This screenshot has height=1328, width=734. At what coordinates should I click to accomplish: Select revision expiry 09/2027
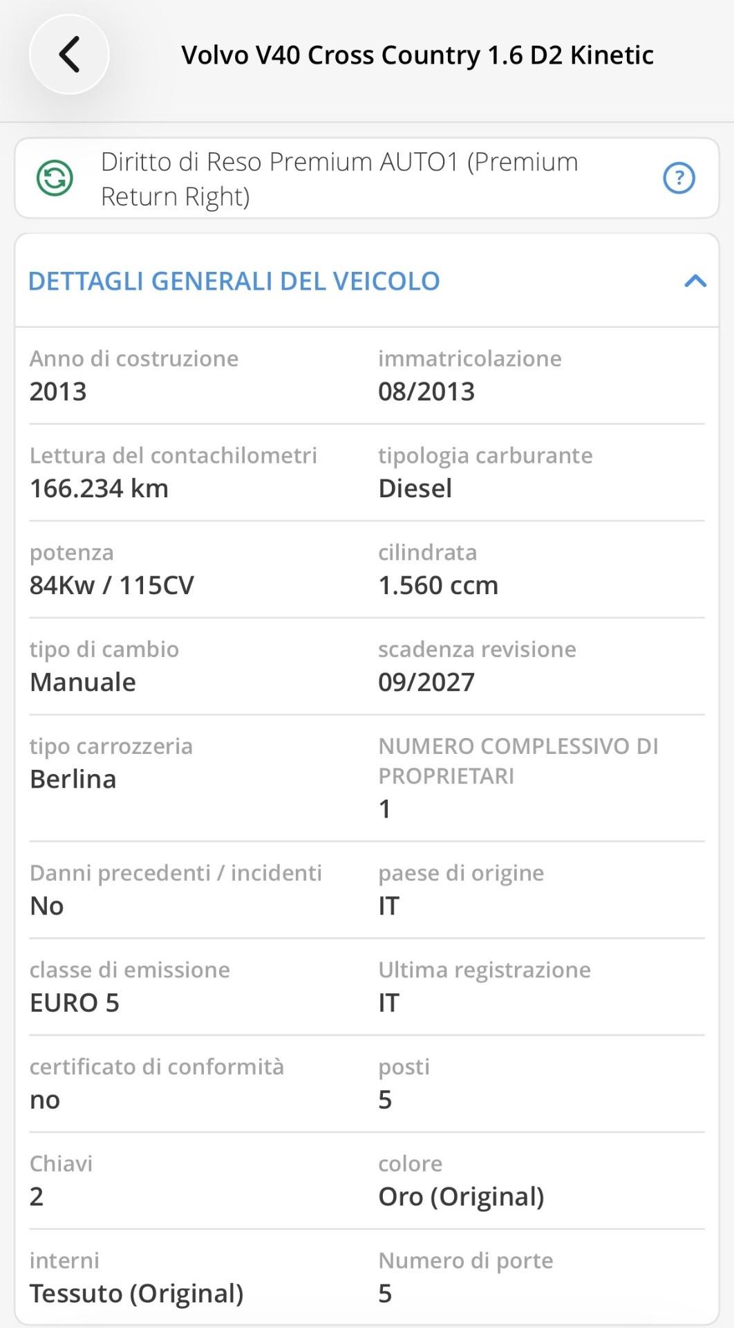tap(426, 682)
